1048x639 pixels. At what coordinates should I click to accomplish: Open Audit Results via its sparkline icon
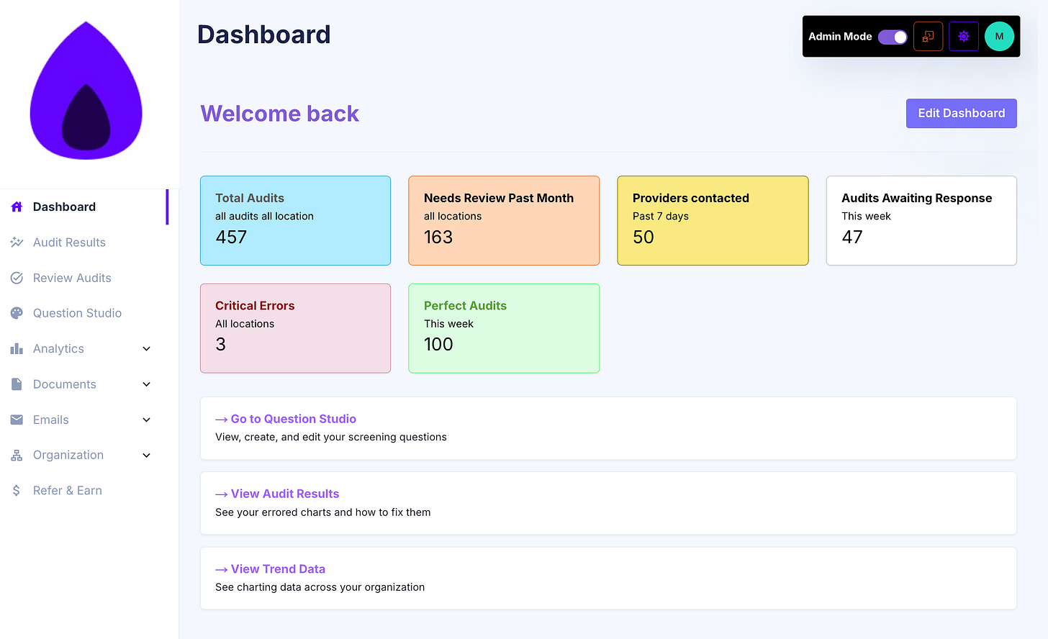pos(17,243)
